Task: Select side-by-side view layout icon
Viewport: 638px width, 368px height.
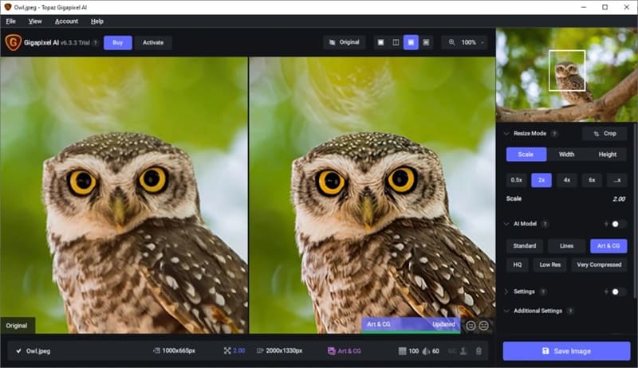Action: (411, 42)
